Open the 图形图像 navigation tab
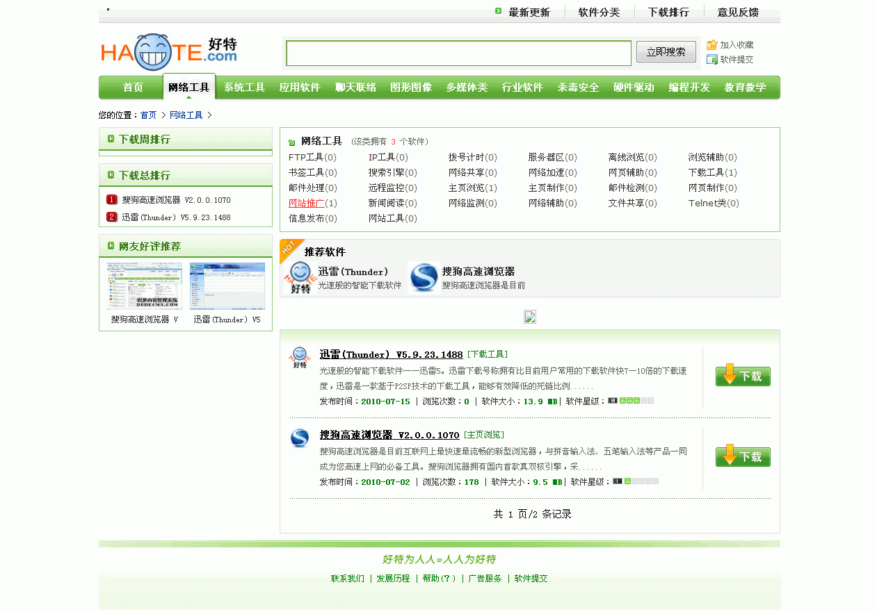Viewport: 877px width, 612px height. pyautogui.click(x=411, y=88)
